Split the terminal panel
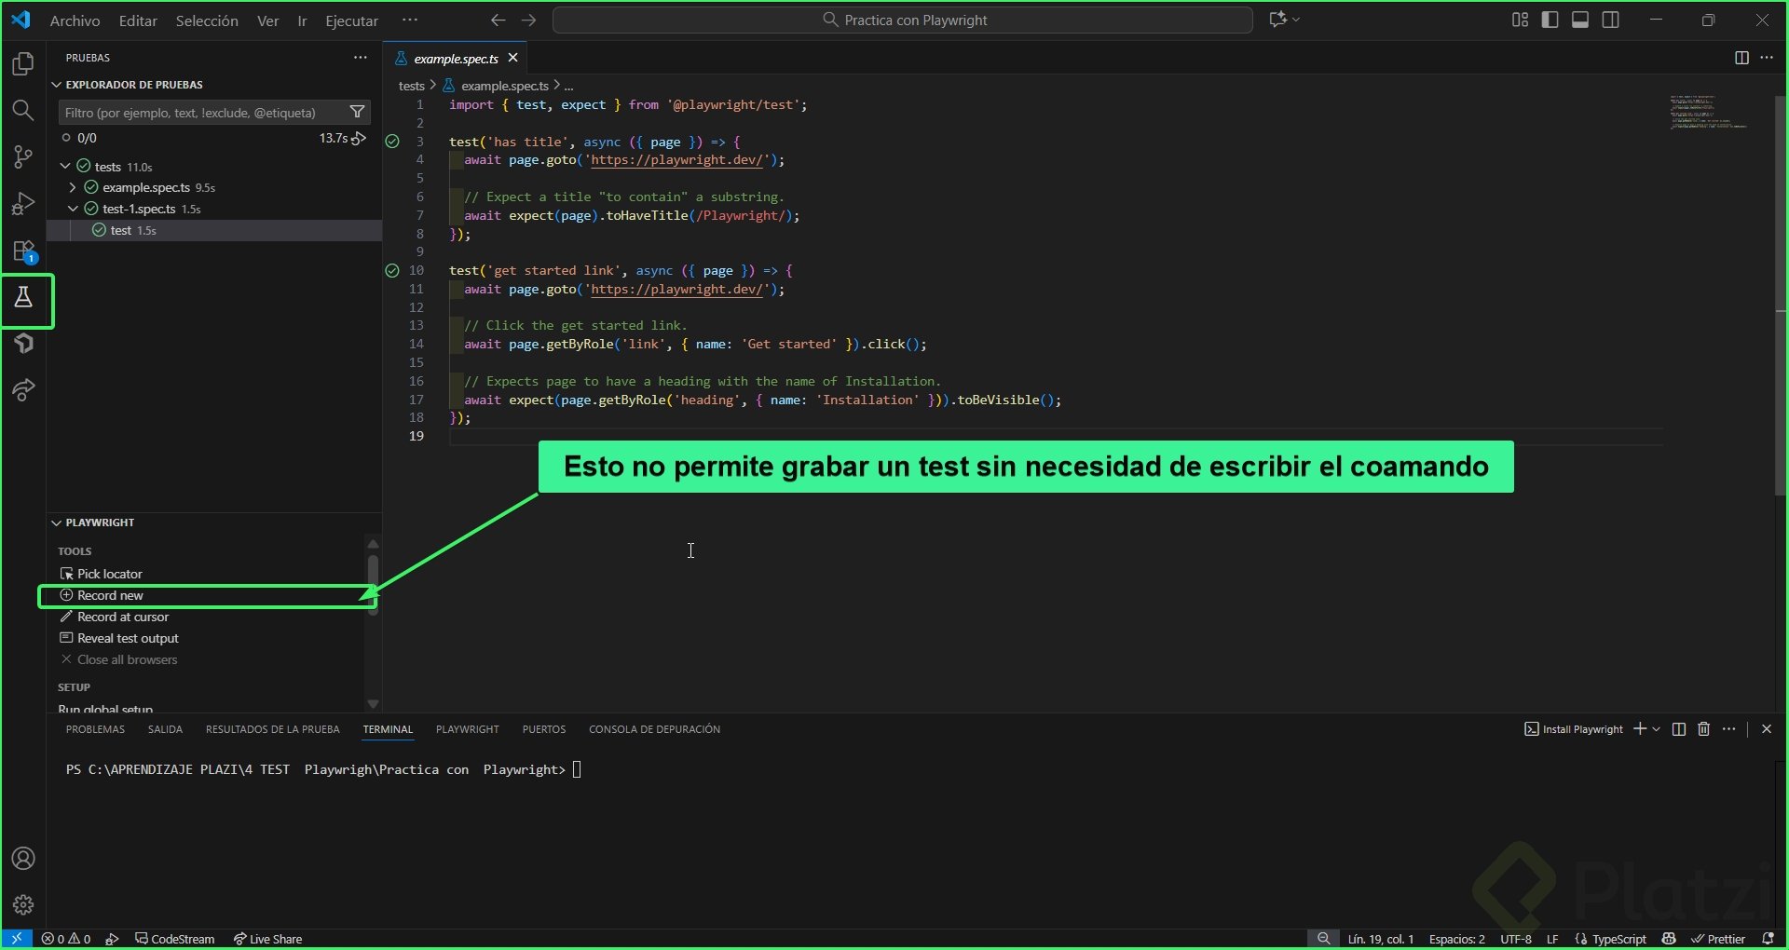The image size is (1789, 950). click(x=1679, y=729)
